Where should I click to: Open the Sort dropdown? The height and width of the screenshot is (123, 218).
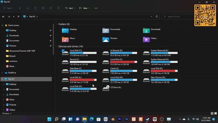click(70, 8)
